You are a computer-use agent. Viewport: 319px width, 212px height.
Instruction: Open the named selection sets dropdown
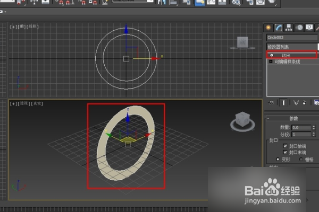point(133,1)
